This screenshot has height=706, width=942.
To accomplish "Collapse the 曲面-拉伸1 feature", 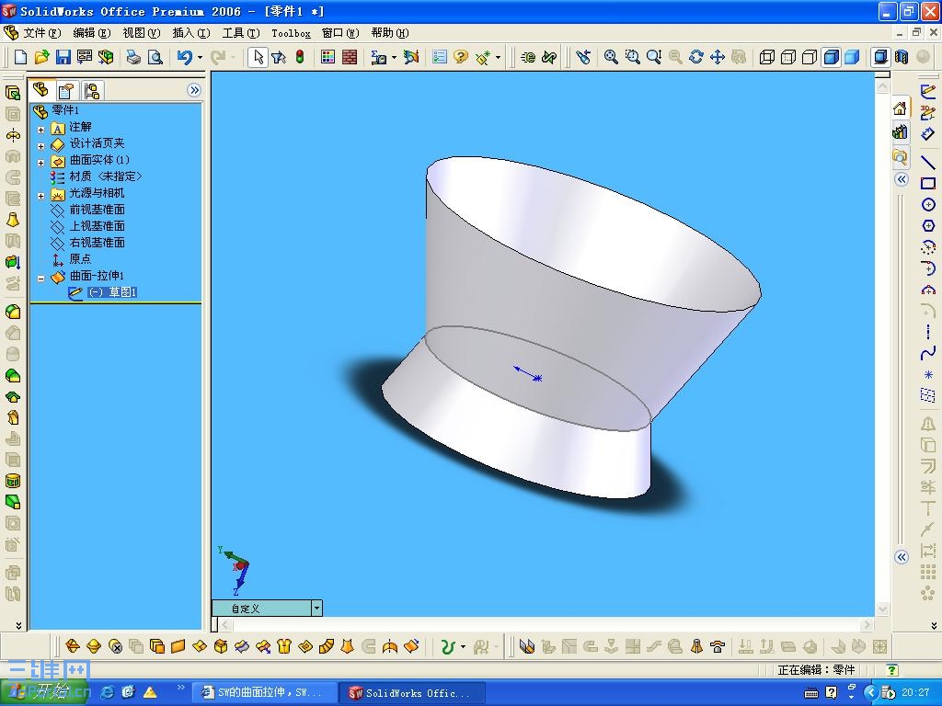I will point(40,279).
